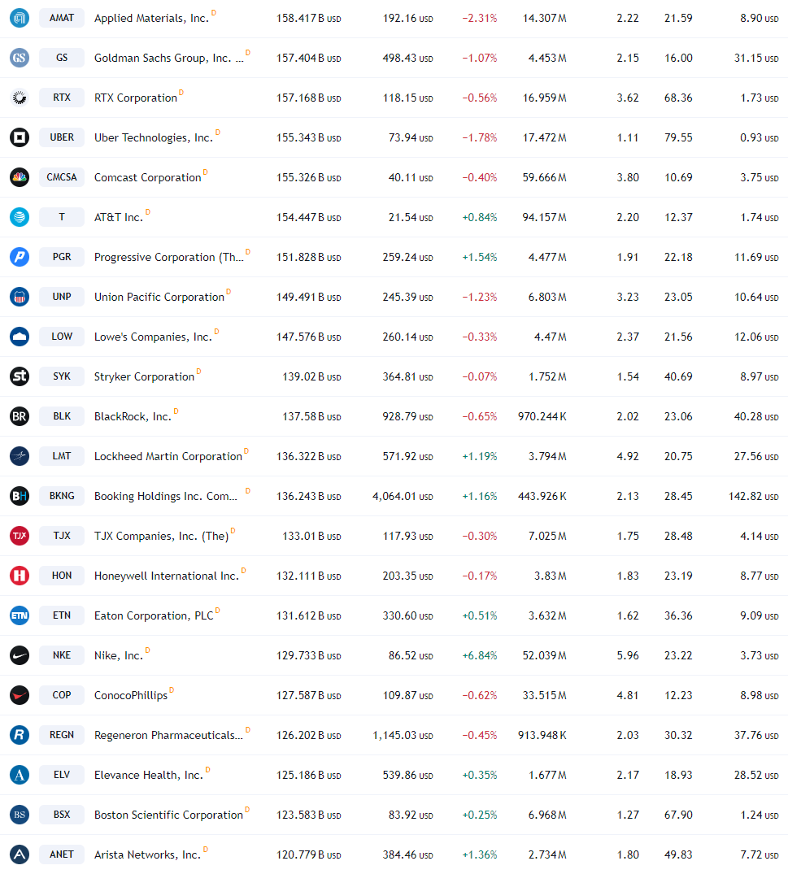Open ConocoPhillips company link
The height and width of the screenshot is (874, 788).
coord(130,696)
